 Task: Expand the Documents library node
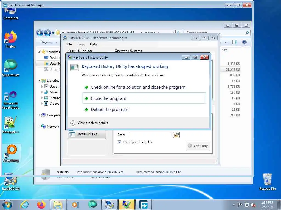[x=42, y=86]
